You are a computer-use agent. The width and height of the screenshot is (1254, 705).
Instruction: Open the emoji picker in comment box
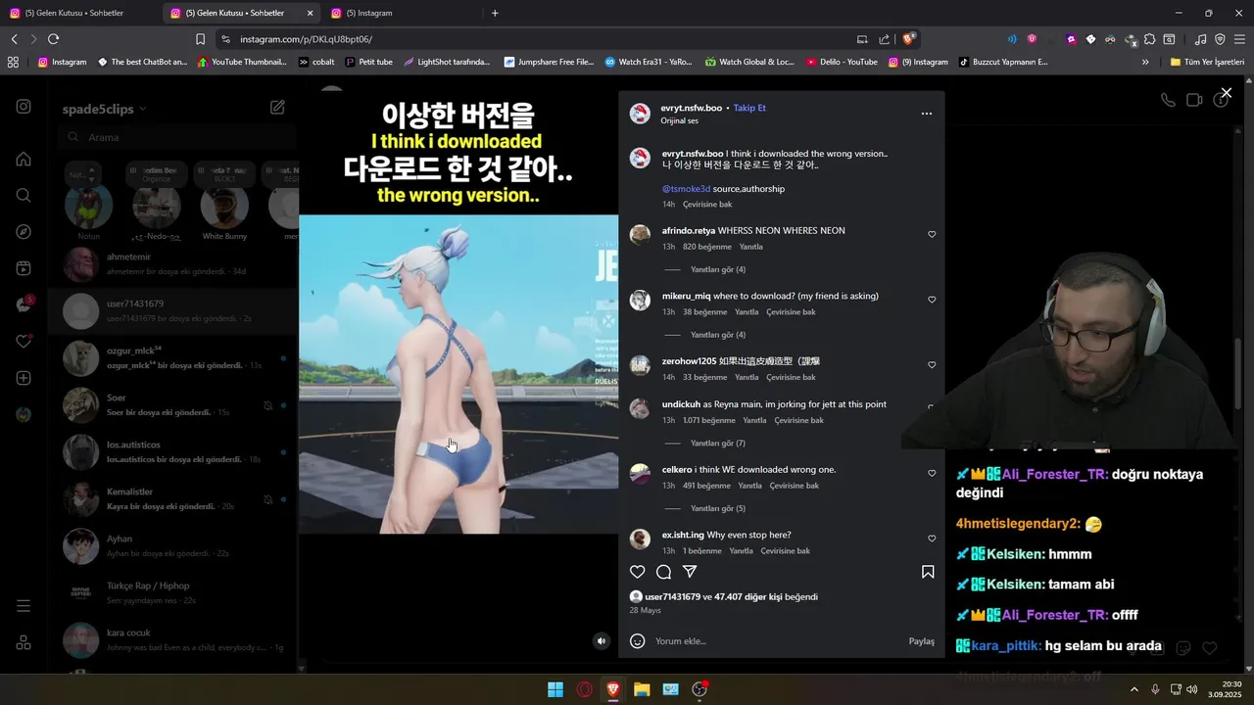(x=638, y=641)
